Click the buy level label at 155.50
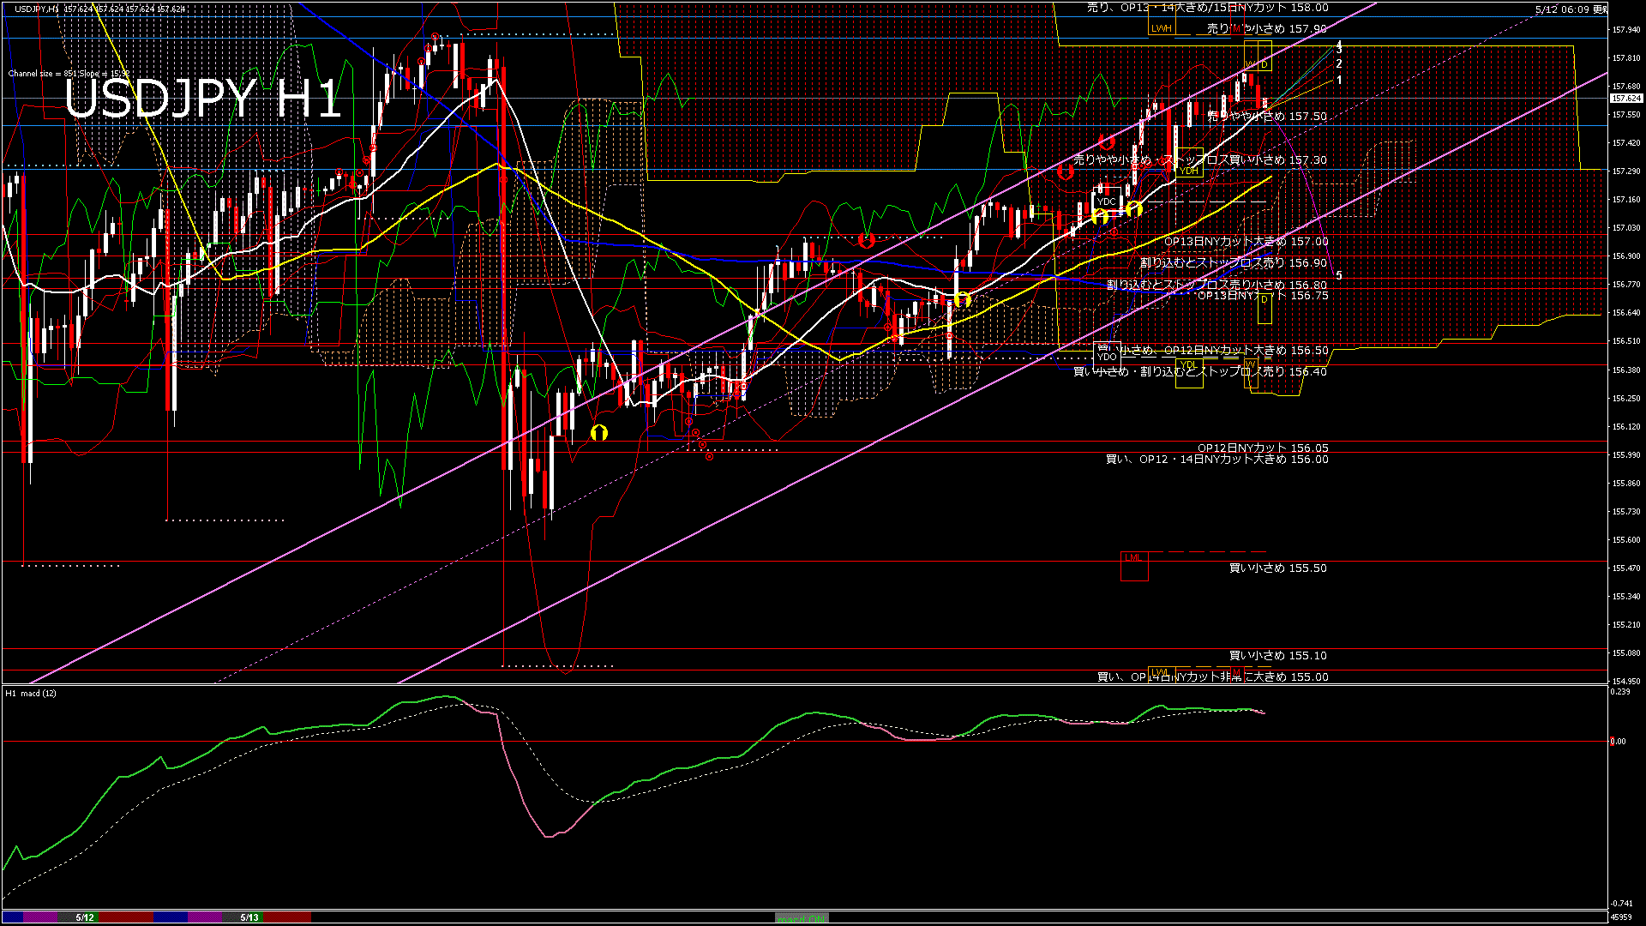 1277,568
